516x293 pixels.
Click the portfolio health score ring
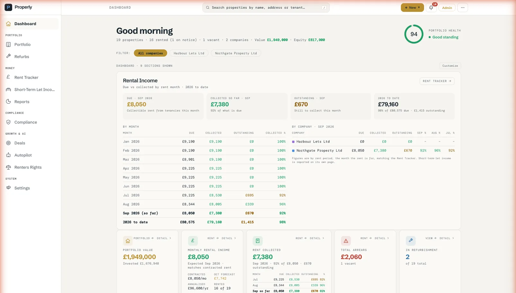click(414, 34)
